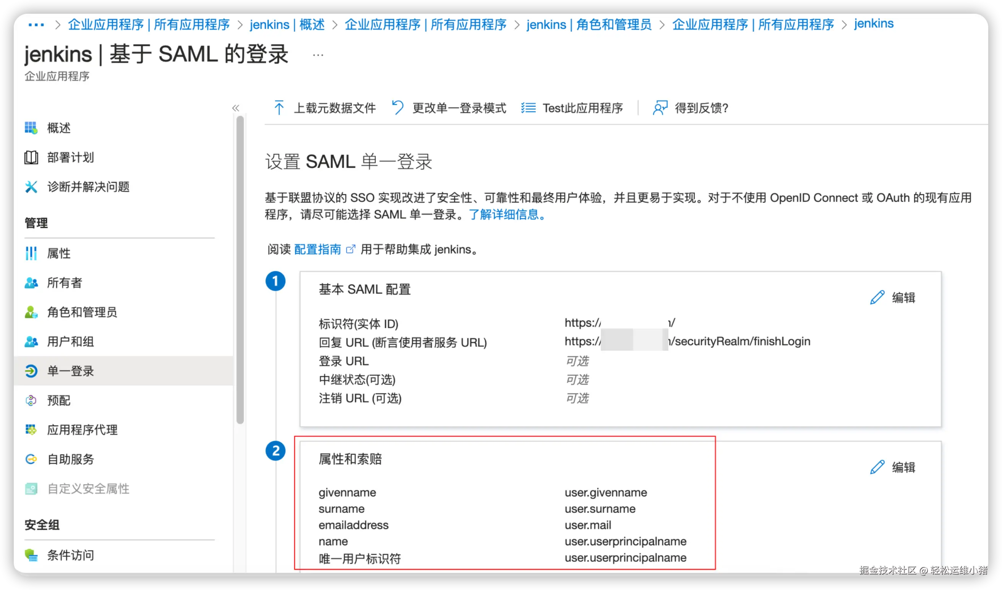Click the Test this application list icon
Screen dimensions: 1002x590
[528, 108]
